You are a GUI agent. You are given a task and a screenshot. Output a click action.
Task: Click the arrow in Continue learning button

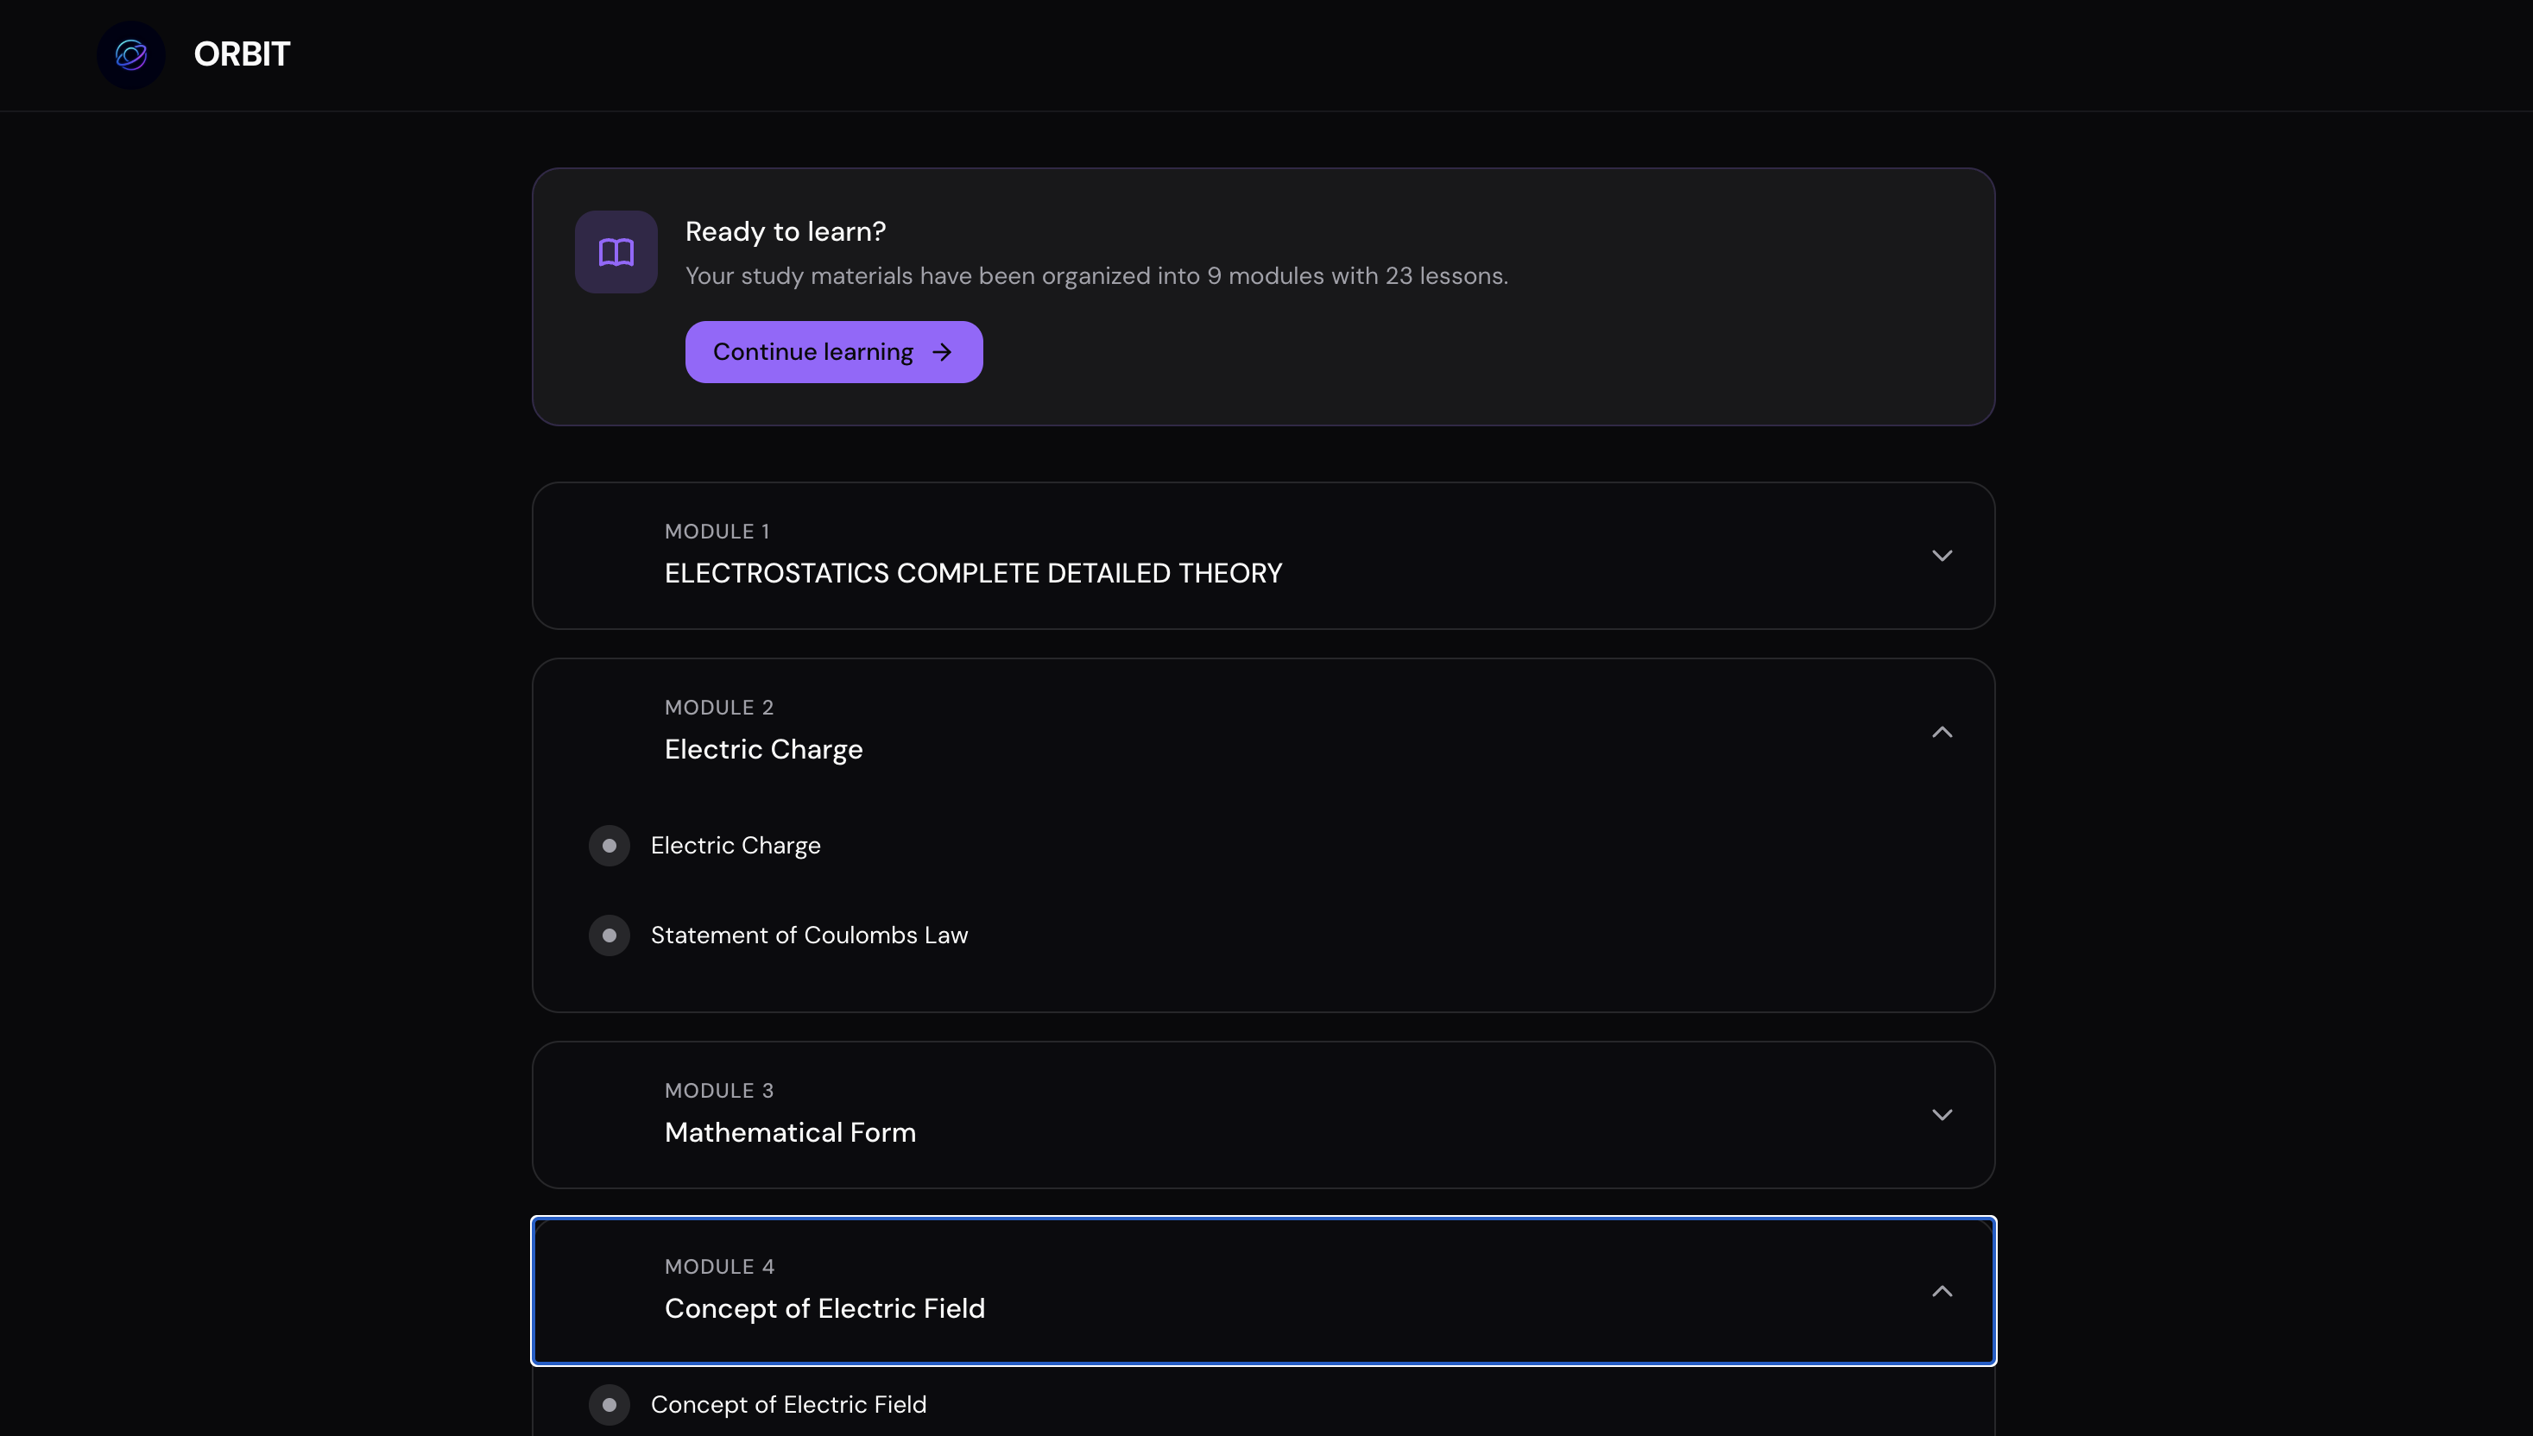(942, 352)
